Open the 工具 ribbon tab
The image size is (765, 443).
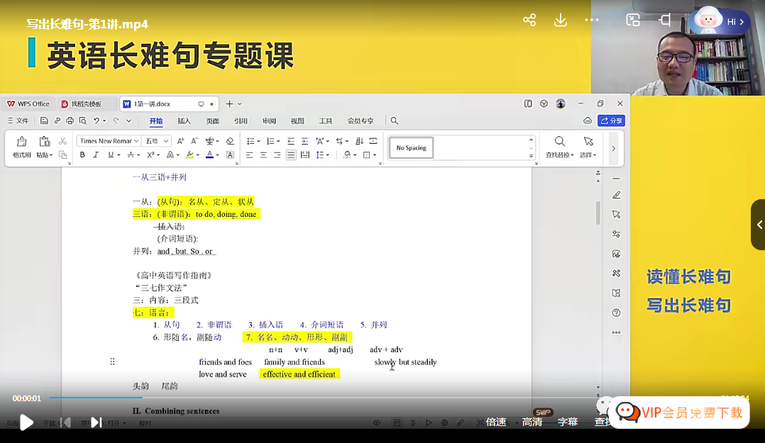(326, 121)
